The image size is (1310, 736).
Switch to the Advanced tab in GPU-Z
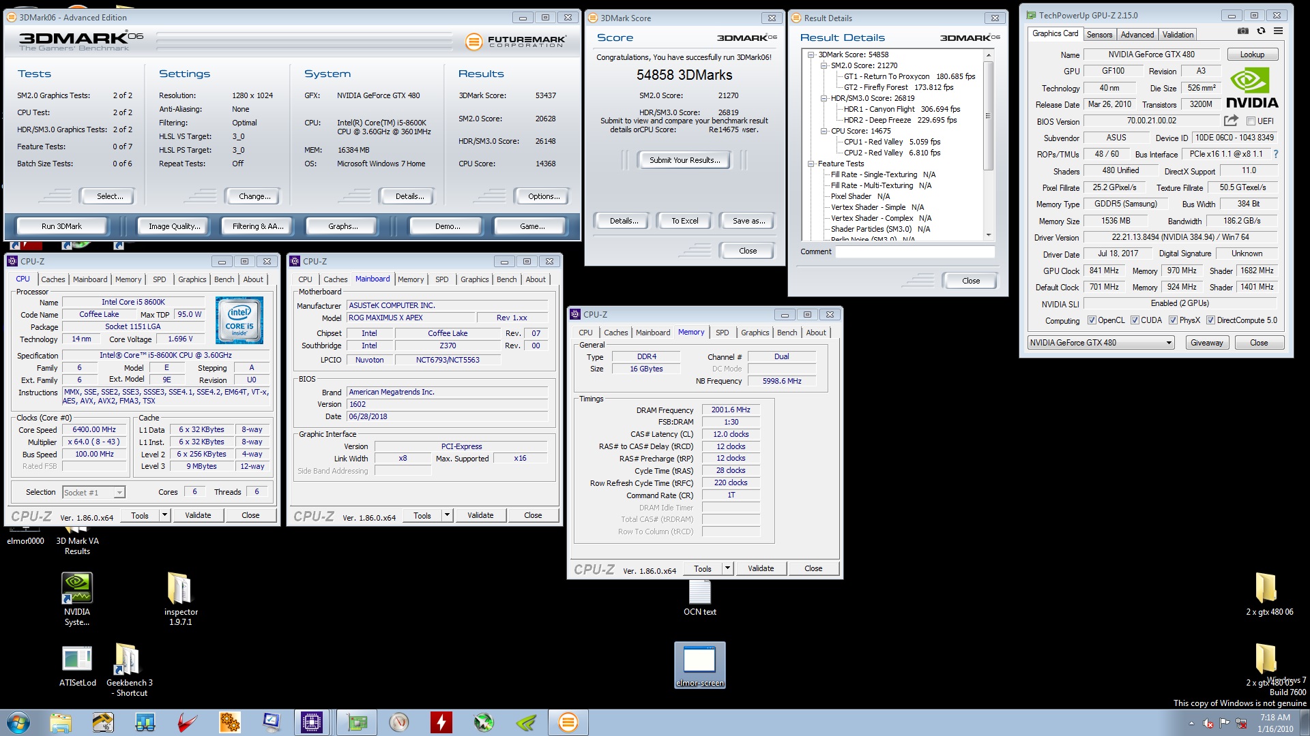coord(1137,34)
